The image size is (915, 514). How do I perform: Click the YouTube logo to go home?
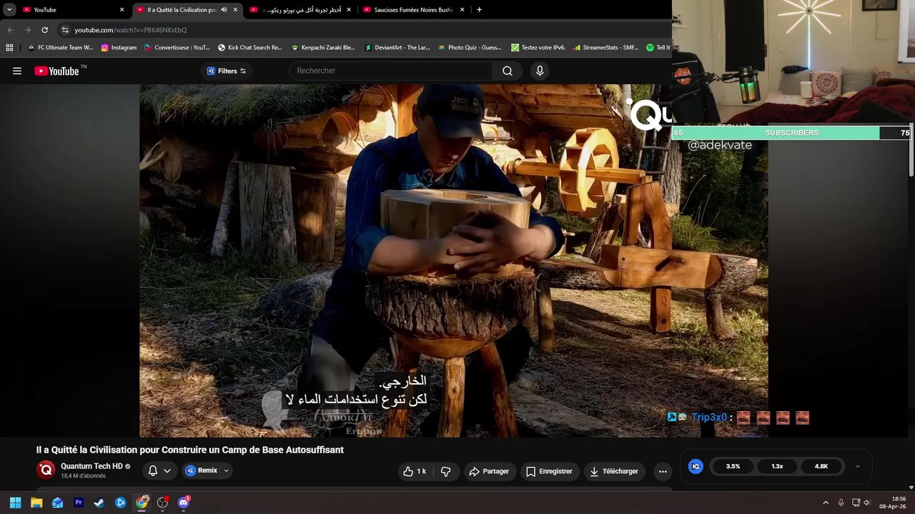[x=56, y=71]
